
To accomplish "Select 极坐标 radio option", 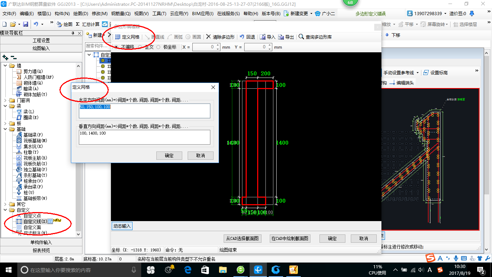I will pyautogui.click(x=158, y=47).
